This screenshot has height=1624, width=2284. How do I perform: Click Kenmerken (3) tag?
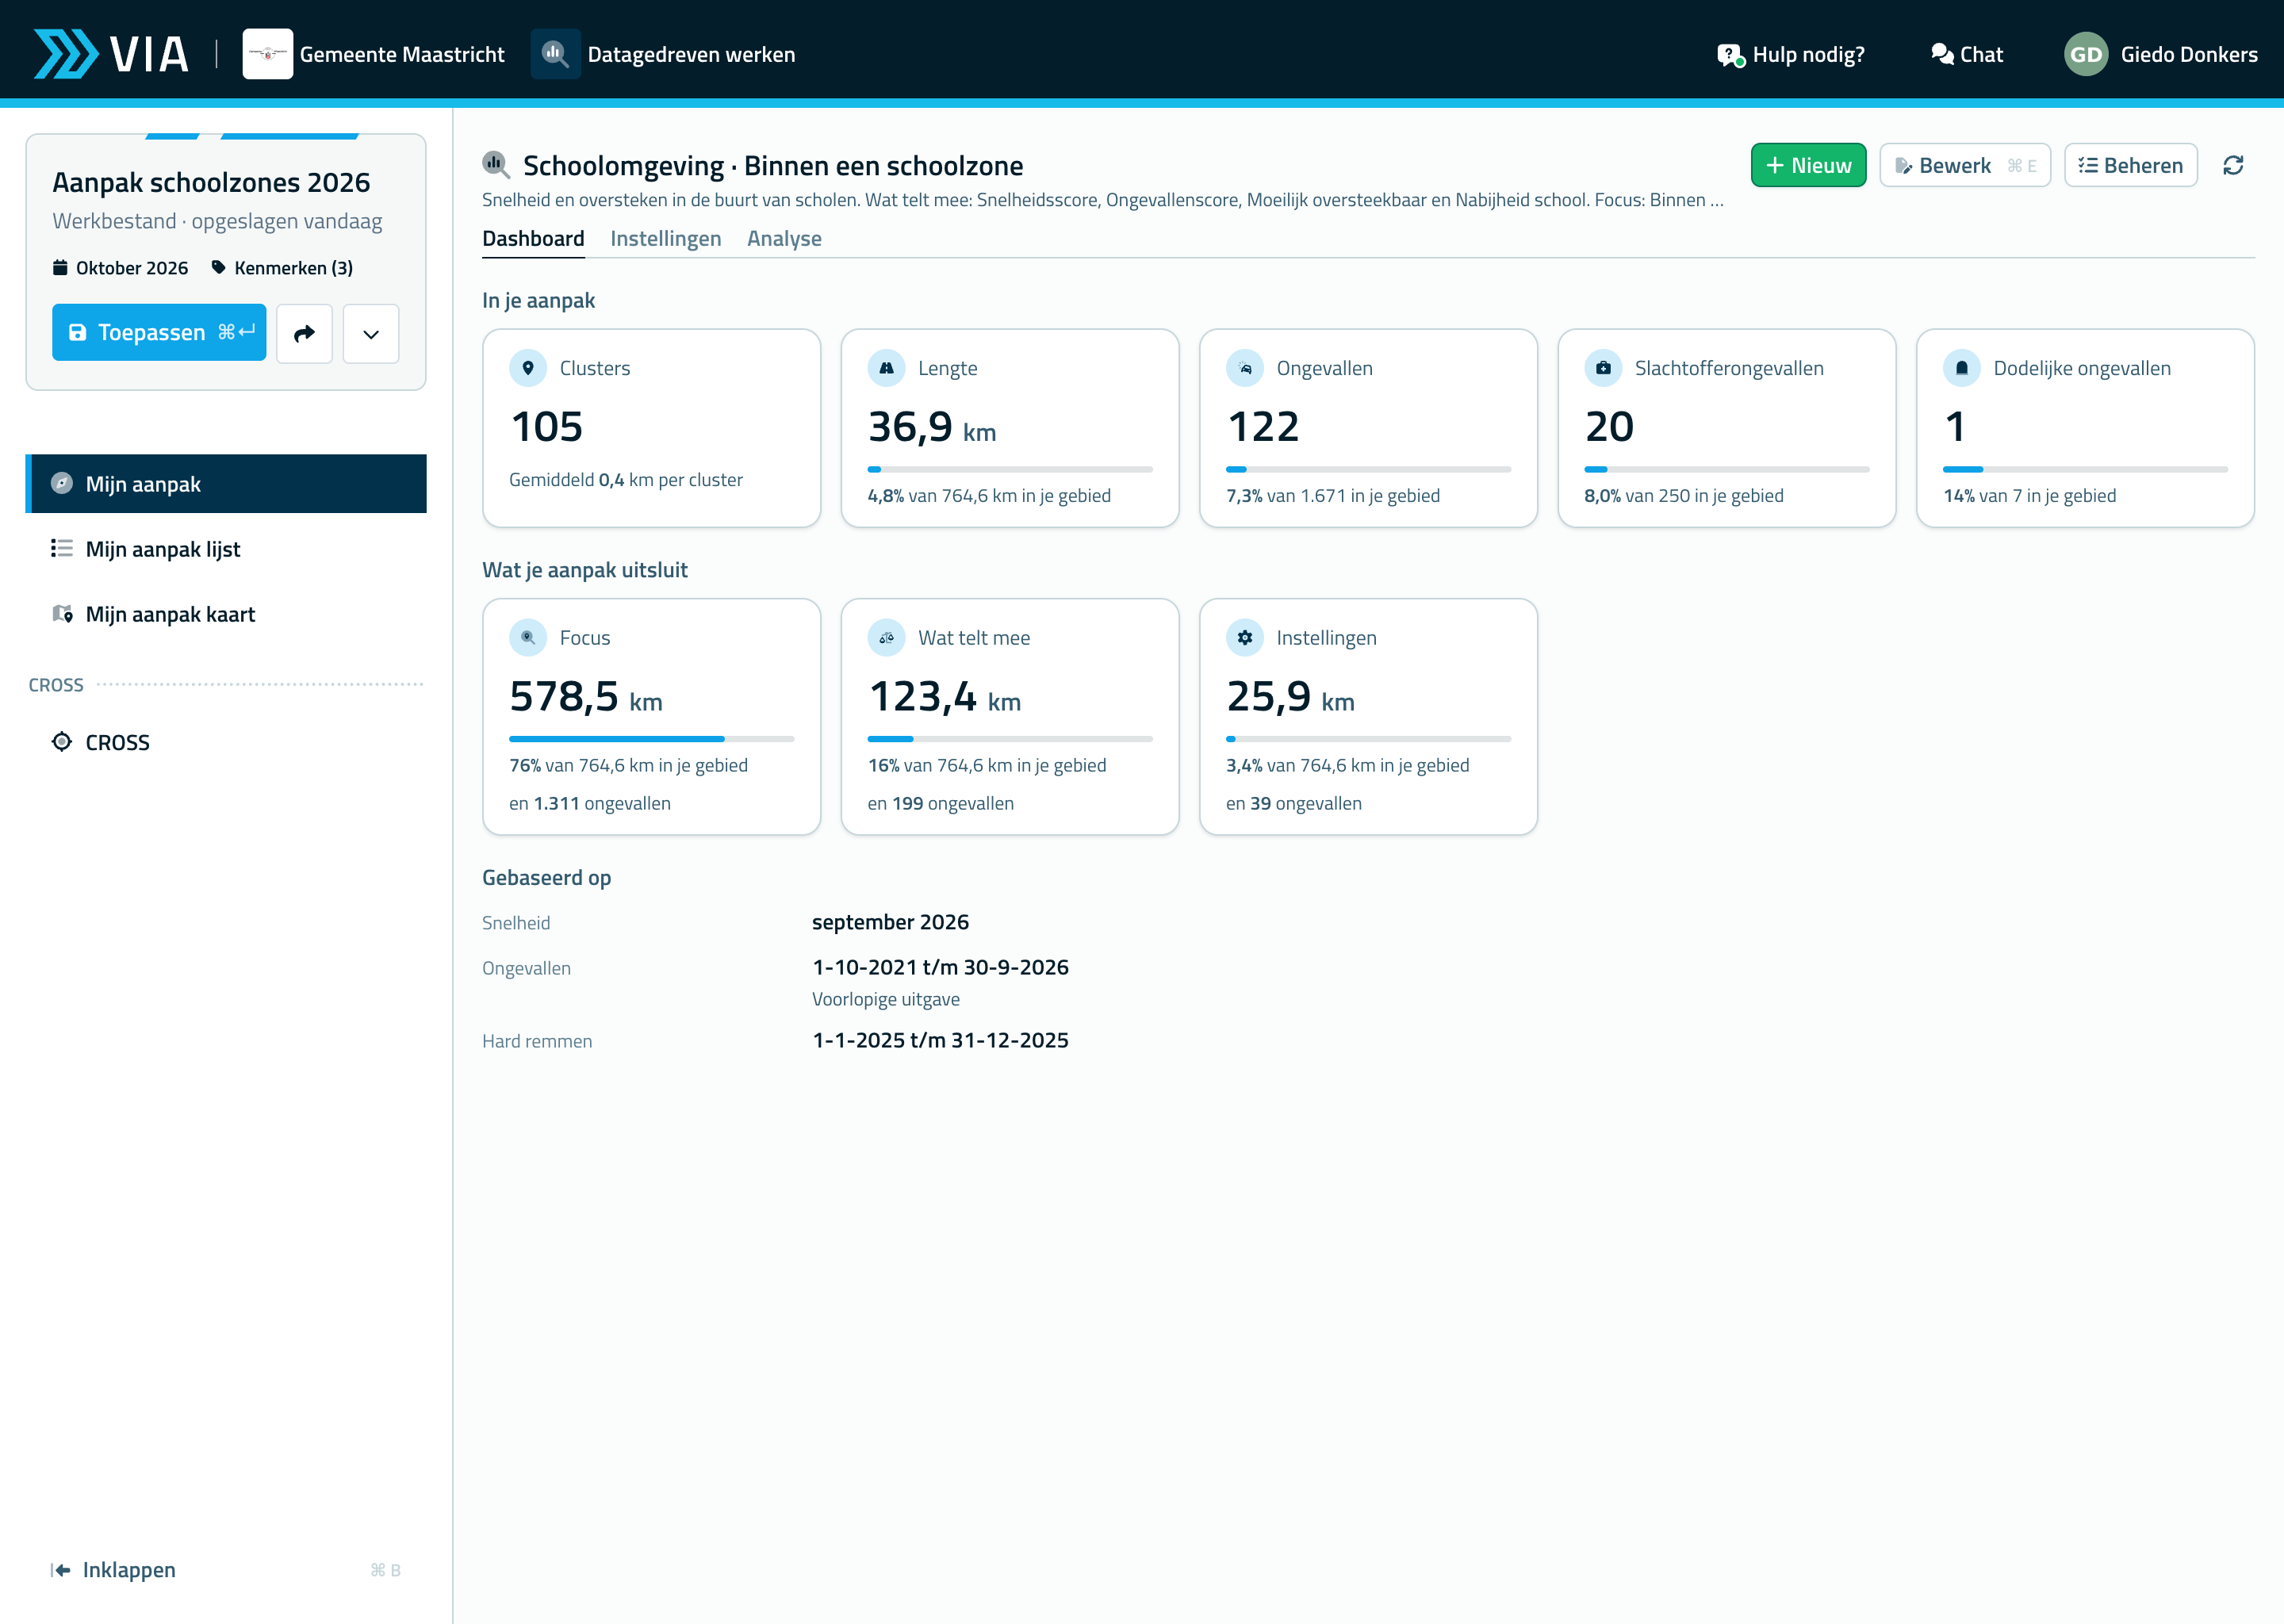(x=282, y=268)
